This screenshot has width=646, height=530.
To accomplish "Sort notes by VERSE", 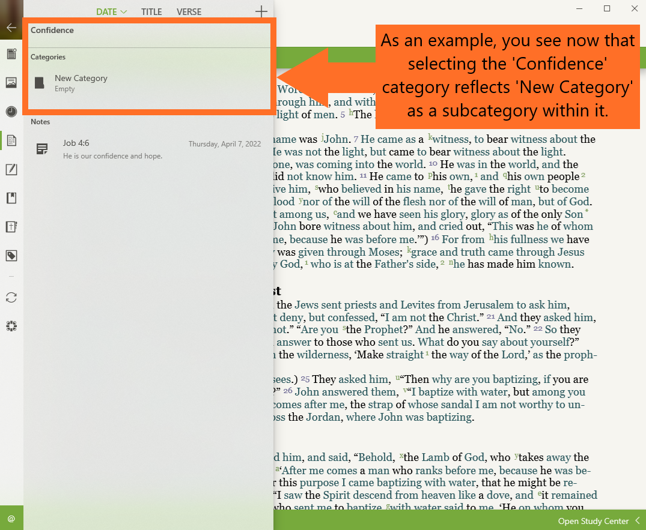I will (x=189, y=11).
